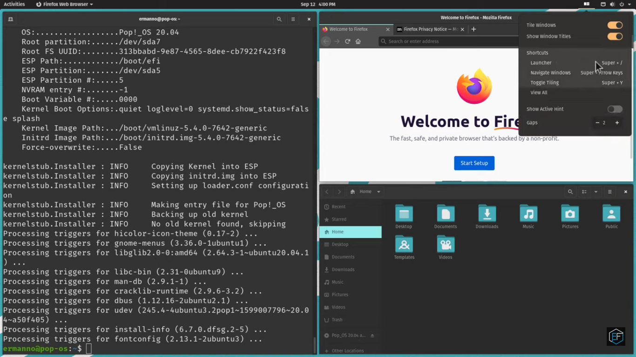Go forward in Files window
636x357 pixels.
[339, 192]
